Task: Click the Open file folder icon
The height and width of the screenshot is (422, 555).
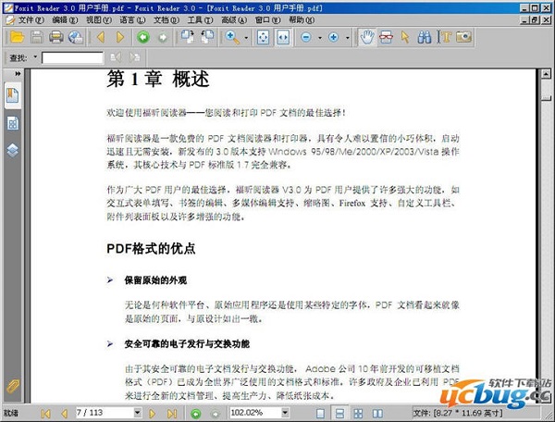Action: click(17, 37)
